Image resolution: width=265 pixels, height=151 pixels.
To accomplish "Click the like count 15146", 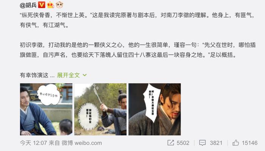I will [250, 143].
